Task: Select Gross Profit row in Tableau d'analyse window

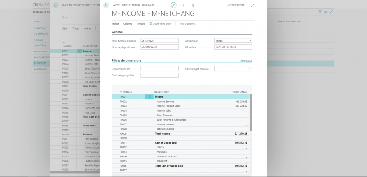Action: click(75, 125)
